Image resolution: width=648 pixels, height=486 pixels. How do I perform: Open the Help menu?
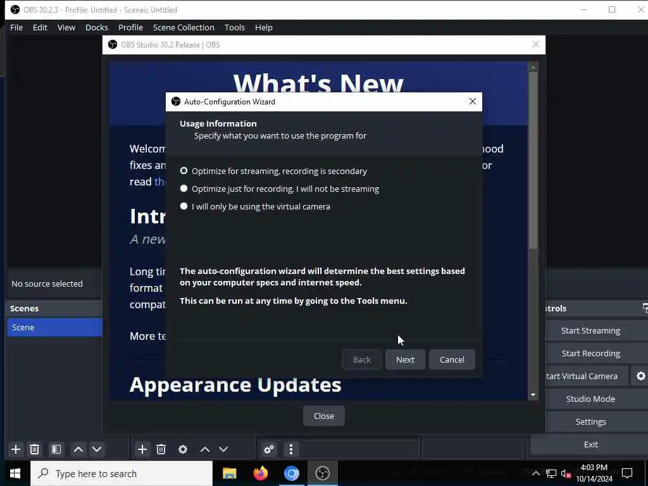coord(264,27)
